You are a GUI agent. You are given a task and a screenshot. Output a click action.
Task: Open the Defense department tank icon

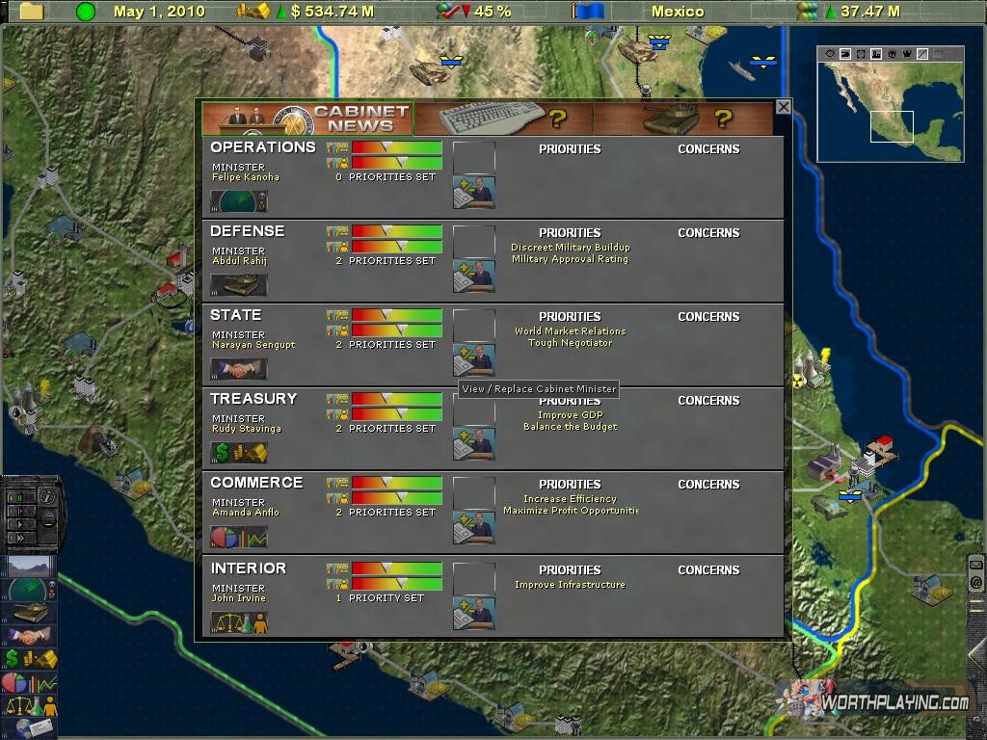click(x=239, y=285)
